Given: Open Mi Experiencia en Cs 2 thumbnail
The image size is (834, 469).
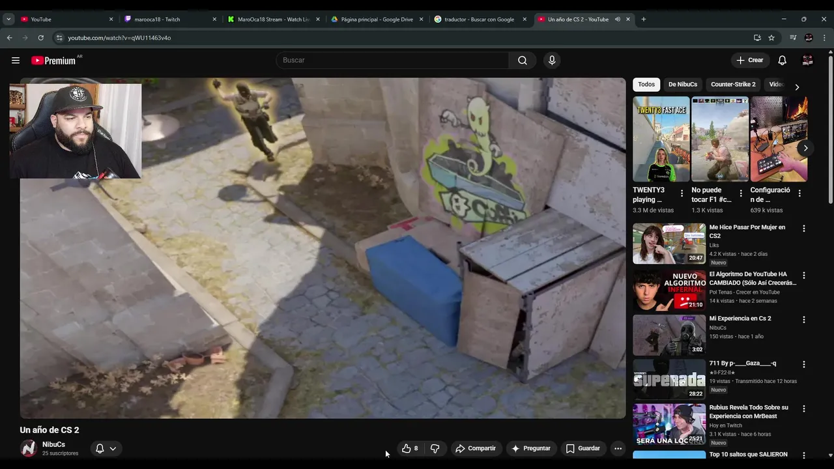Looking at the screenshot, I should click(669, 335).
